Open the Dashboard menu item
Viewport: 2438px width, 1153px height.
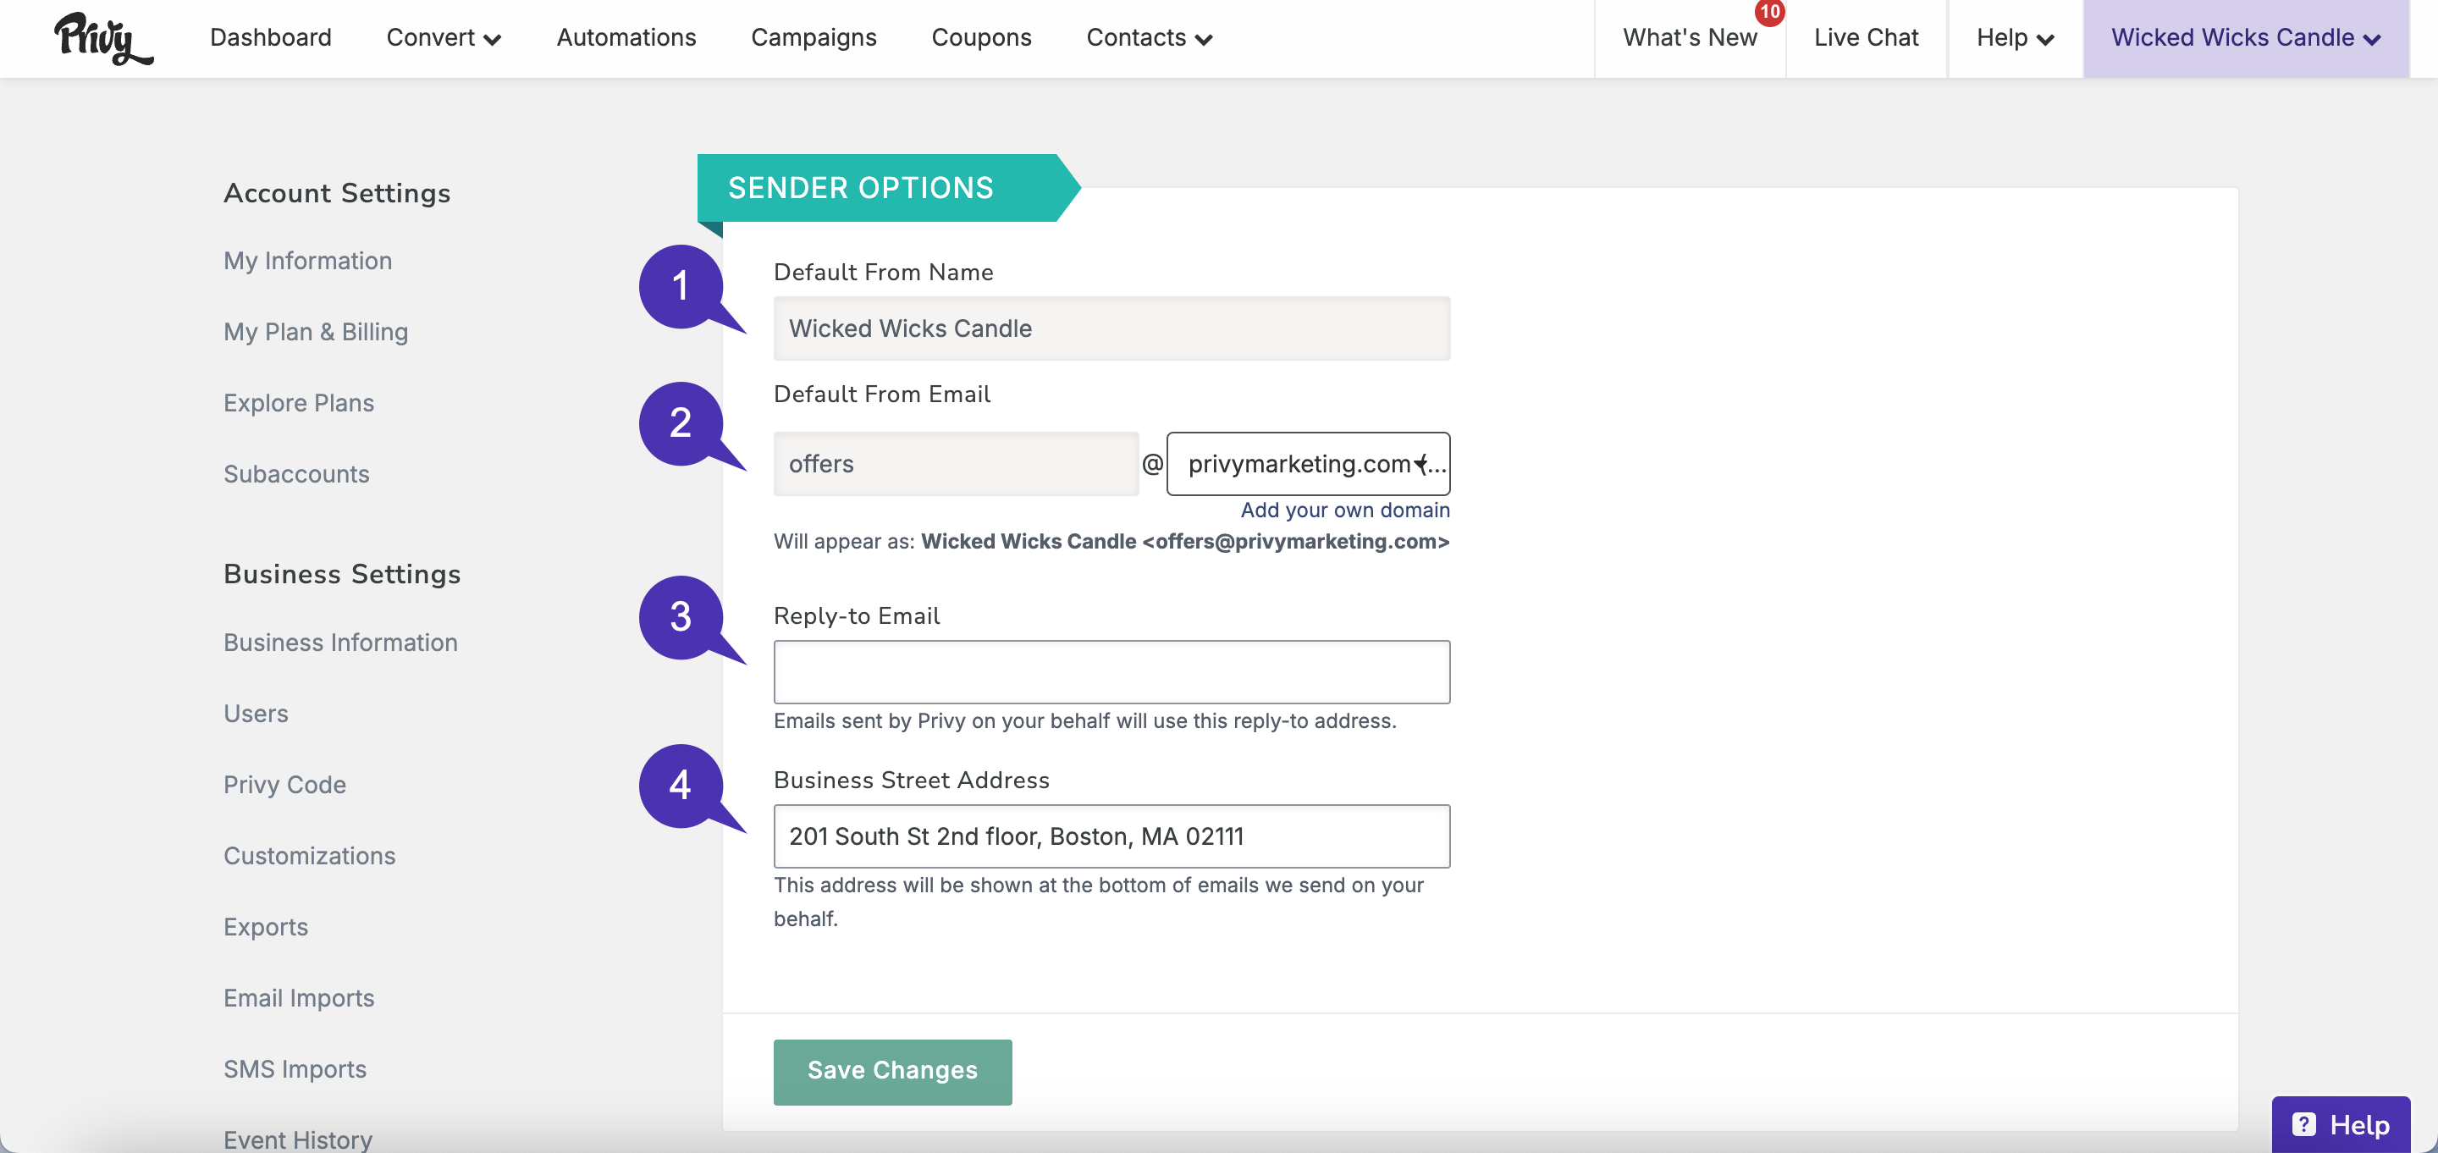pos(271,38)
